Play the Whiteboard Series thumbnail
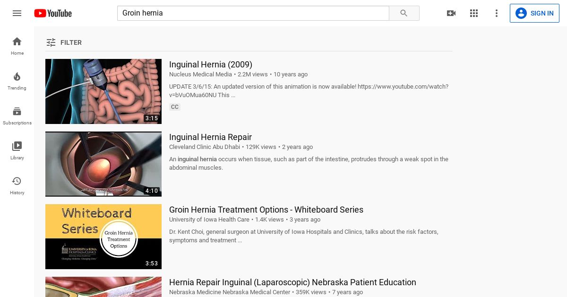This screenshot has width=567, height=297. pos(103,237)
